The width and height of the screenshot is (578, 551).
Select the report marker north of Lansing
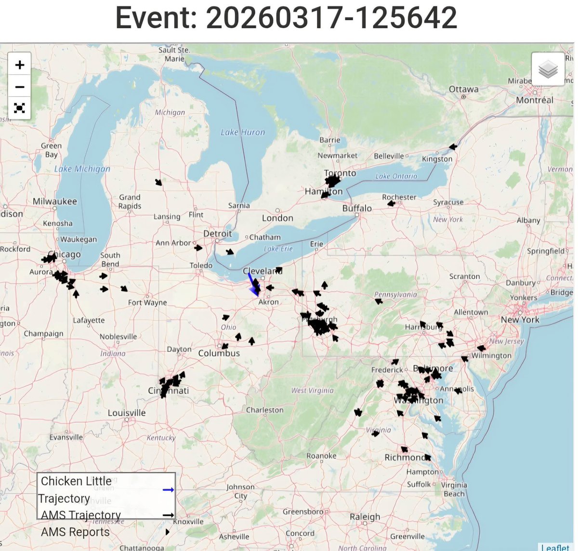click(158, 182)
